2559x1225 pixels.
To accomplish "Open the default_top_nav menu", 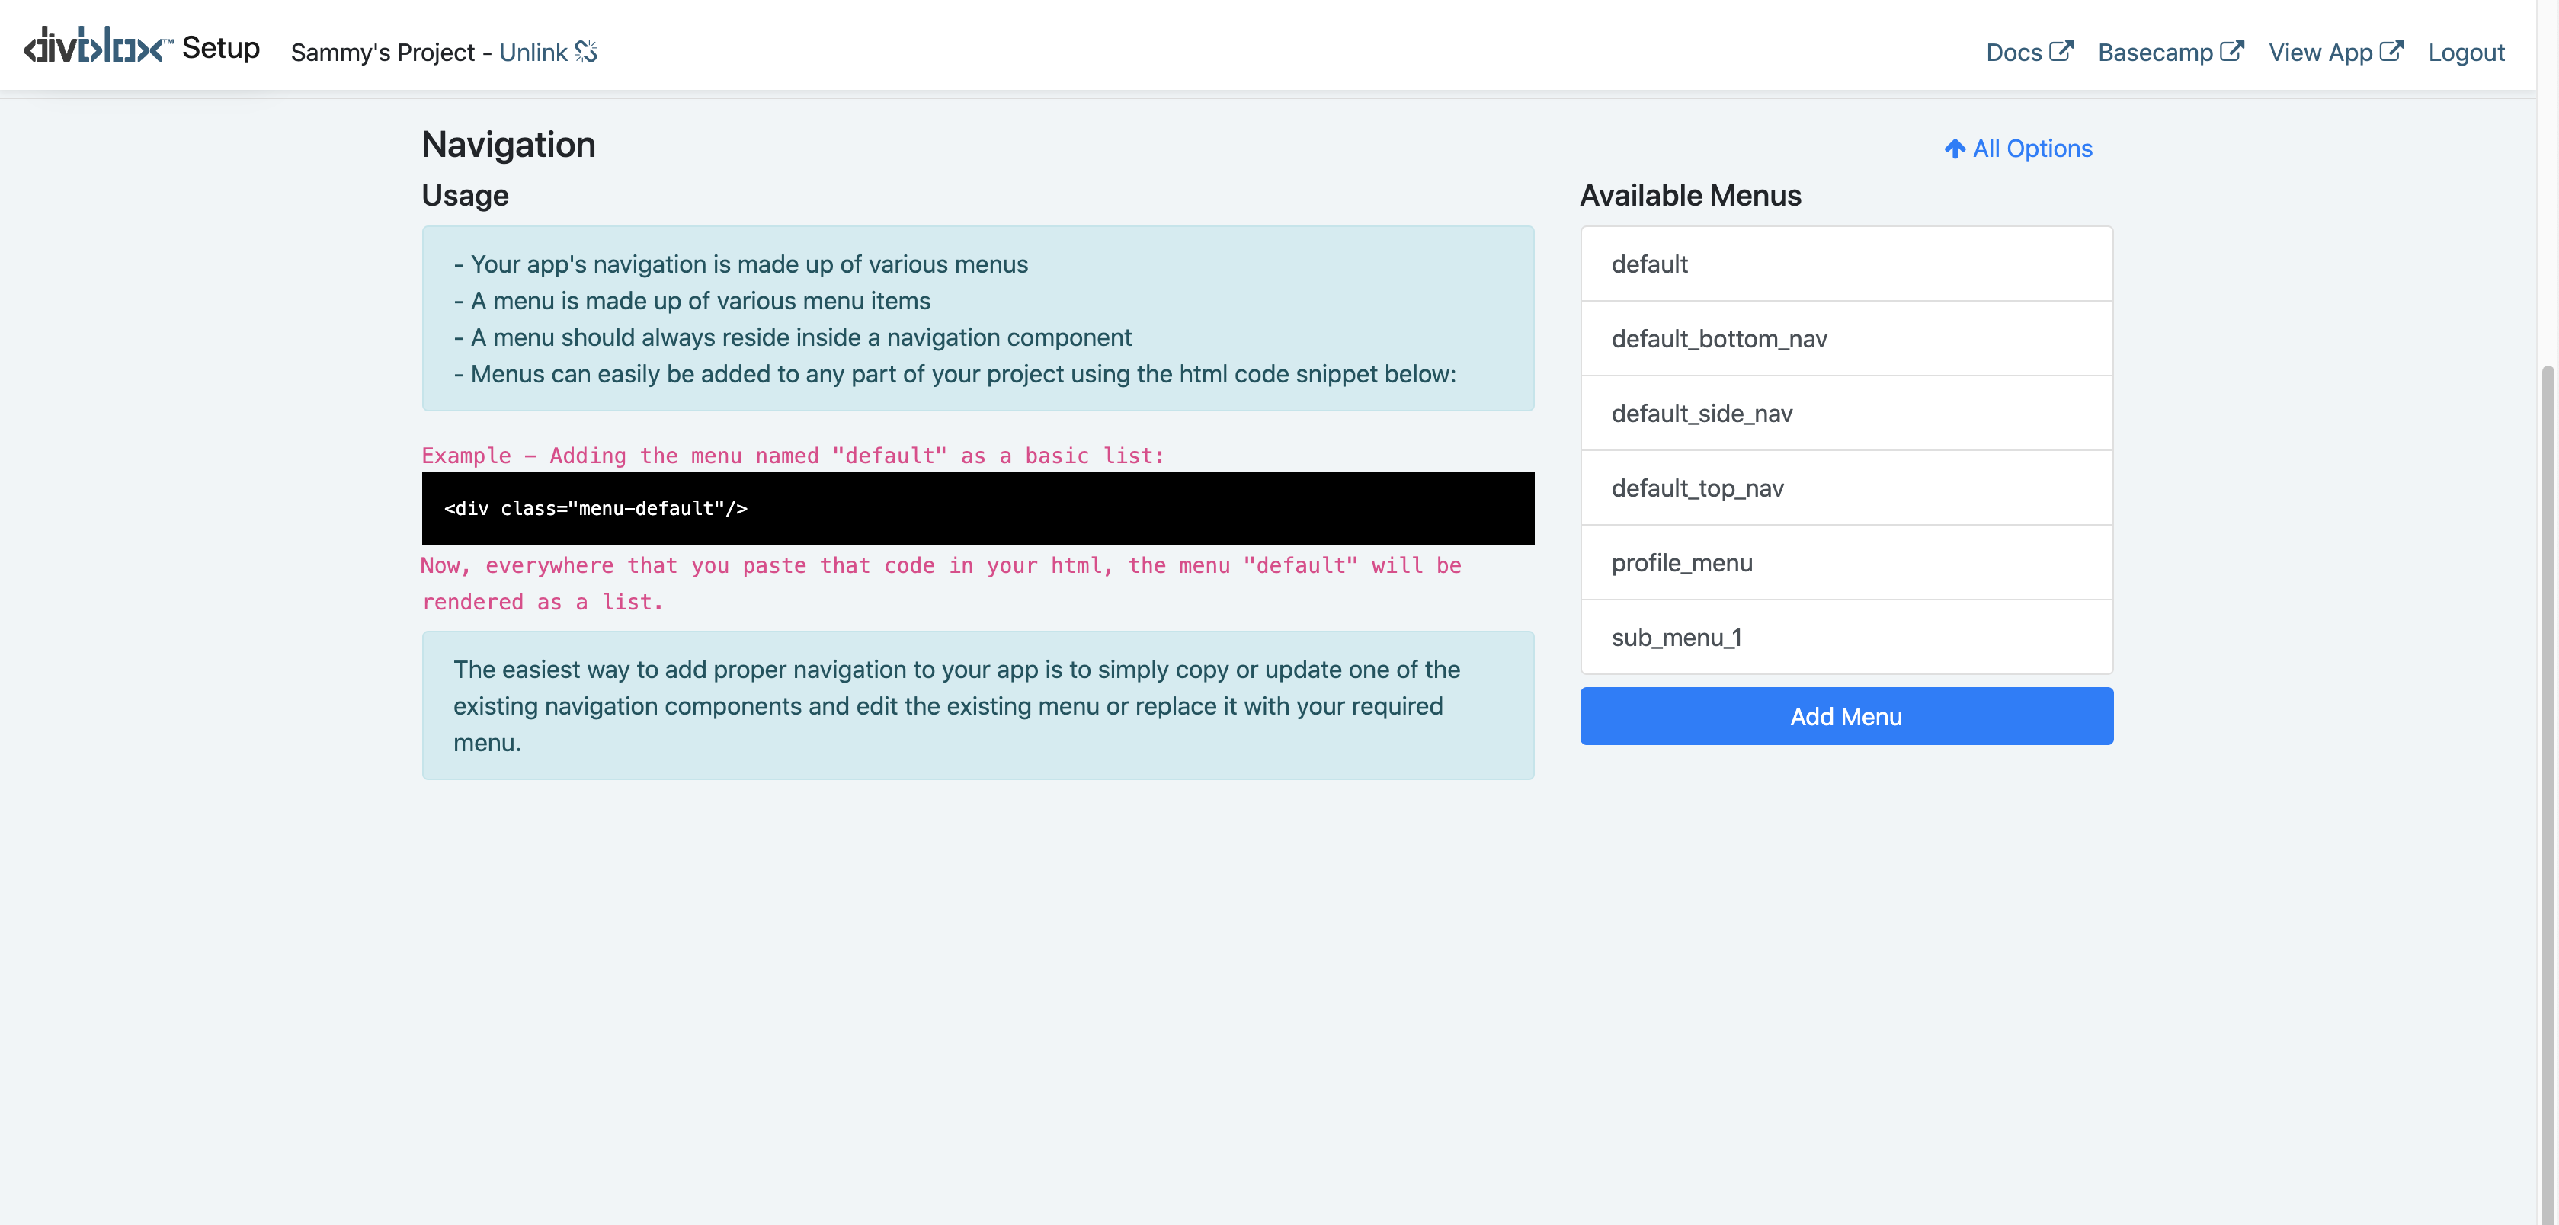I will pyautogui.click(x=1846, y=488).
